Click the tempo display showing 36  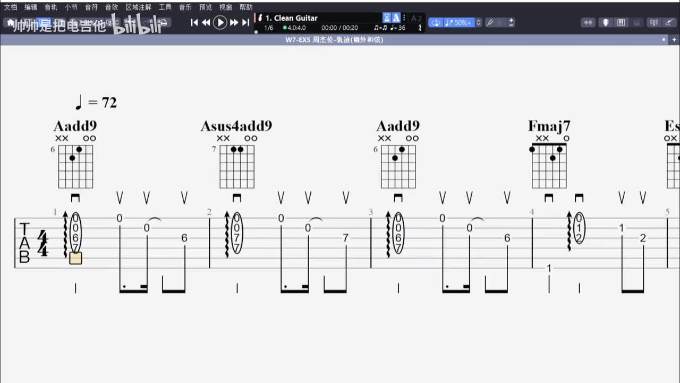(x=398, y=28)
